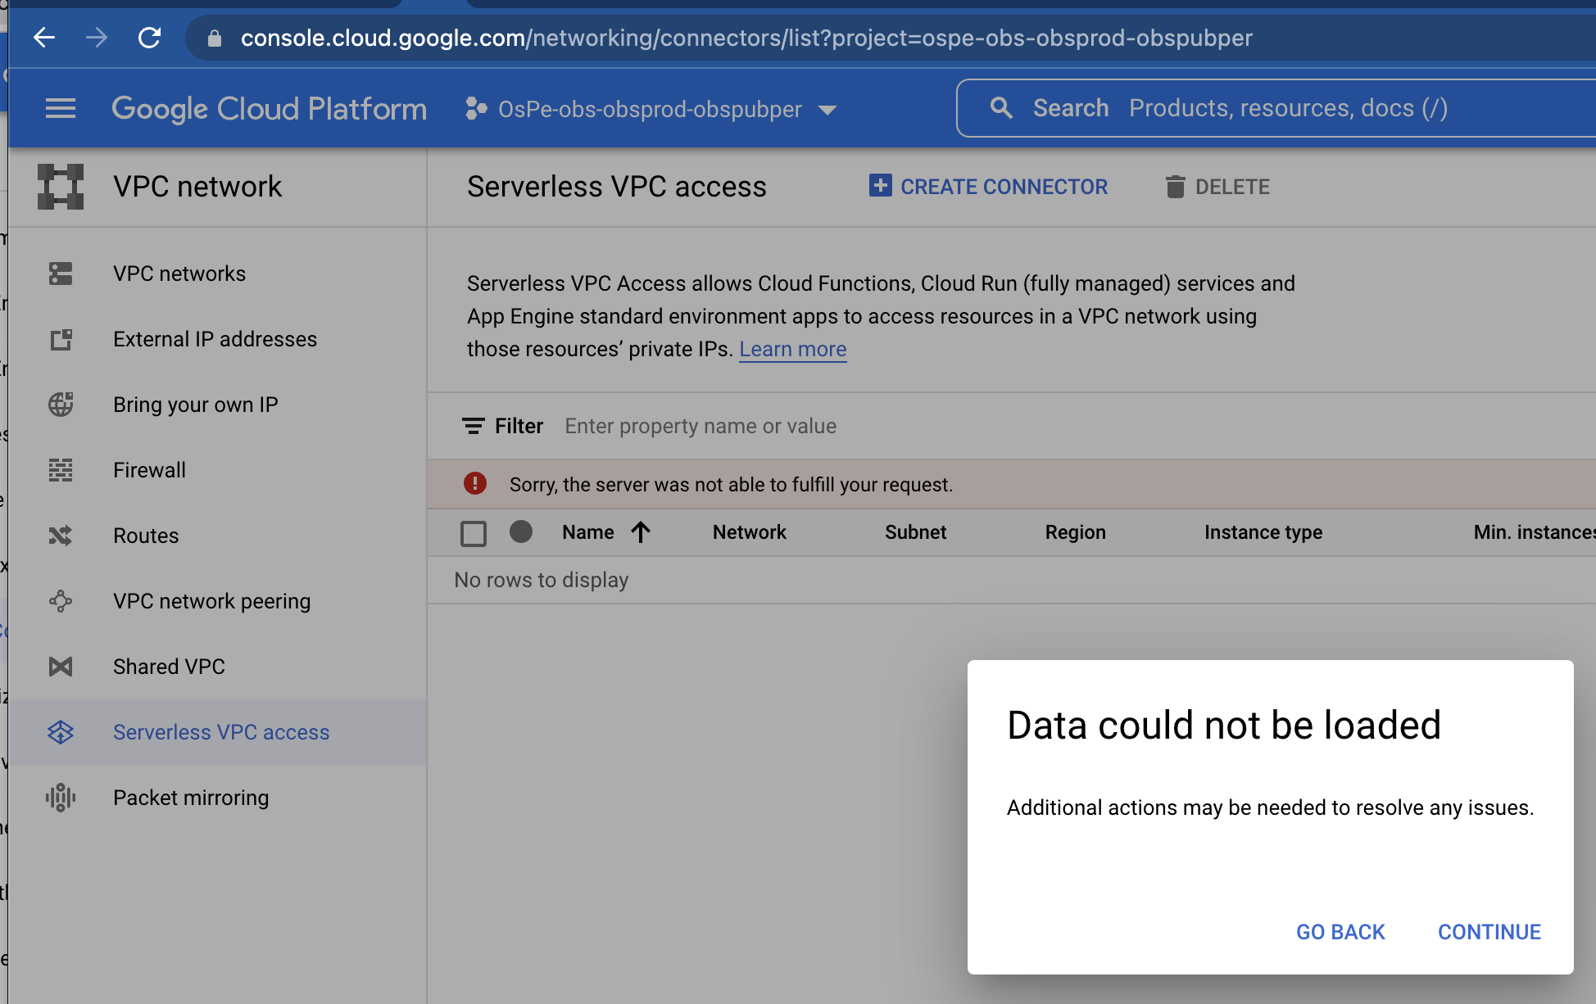The image size is (1596, 1004).
Task: Select the Firewall icon in the sidebar
Action: [x=61, y=470]
